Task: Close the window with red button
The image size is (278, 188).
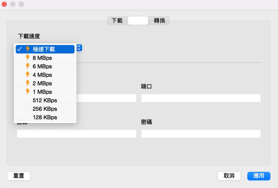Action: (x=4, y=4)
